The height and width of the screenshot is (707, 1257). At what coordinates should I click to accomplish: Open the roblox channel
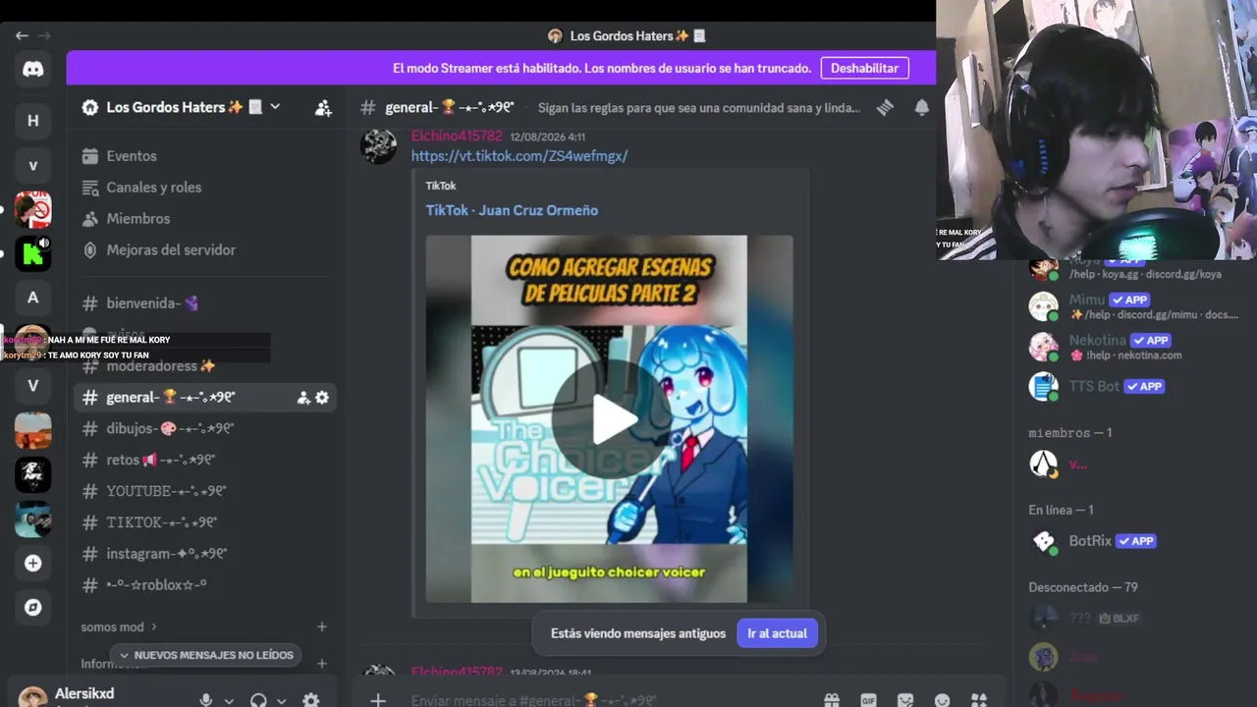(205, 586)
